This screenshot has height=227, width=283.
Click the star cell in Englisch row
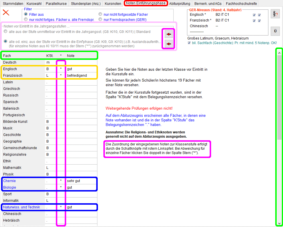coord(61,69)
